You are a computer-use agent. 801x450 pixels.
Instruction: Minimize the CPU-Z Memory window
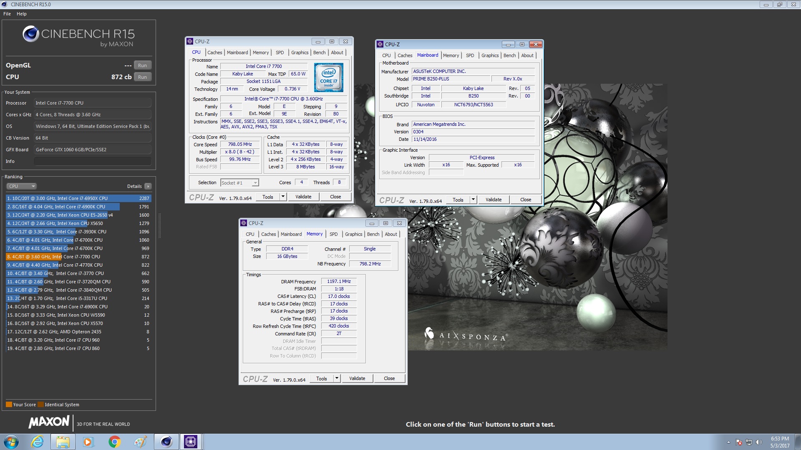(372, 223)
